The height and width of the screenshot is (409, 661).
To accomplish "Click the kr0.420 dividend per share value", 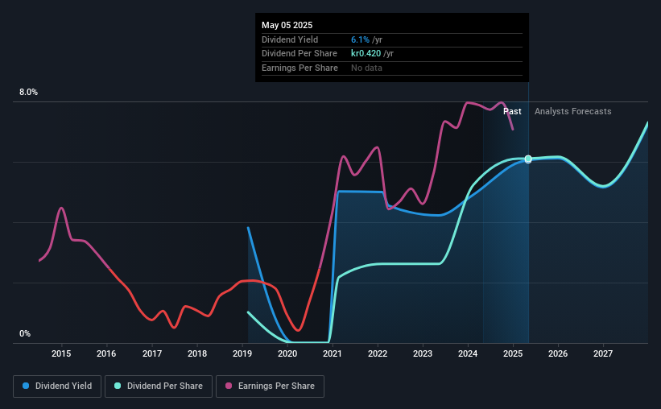I will point(366,54).
